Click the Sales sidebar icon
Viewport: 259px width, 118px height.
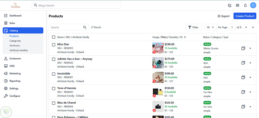point(6,23)
